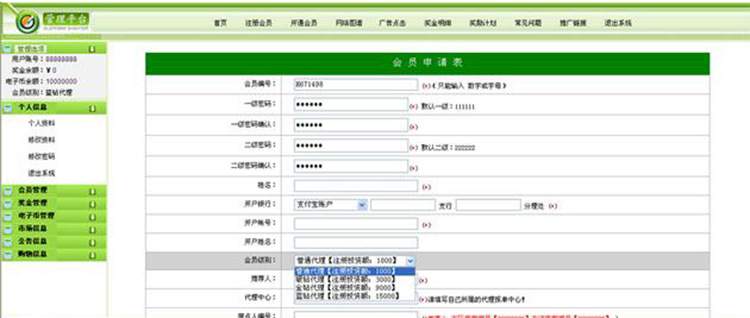Focus the 开户姓名 input field
Viewport: 750px width, 318px height.
(x=356, y=243)
